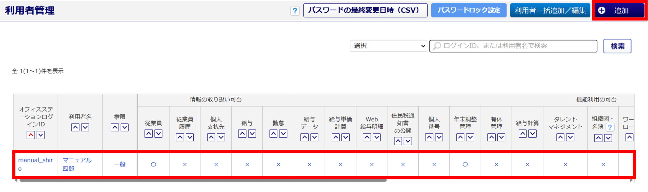
Task: Click the horizontal table scrollbar
Action: pos(203,180)
